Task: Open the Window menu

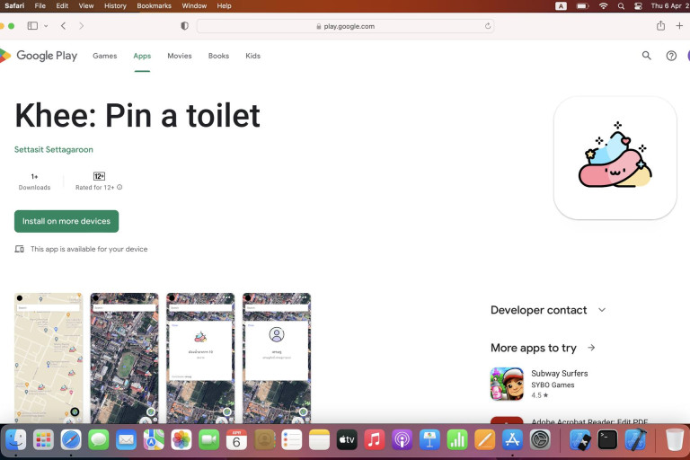Action: [x=194, y=5]
